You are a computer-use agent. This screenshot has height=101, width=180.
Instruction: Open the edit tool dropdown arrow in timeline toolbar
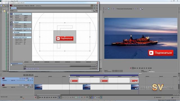coord(61,97)
